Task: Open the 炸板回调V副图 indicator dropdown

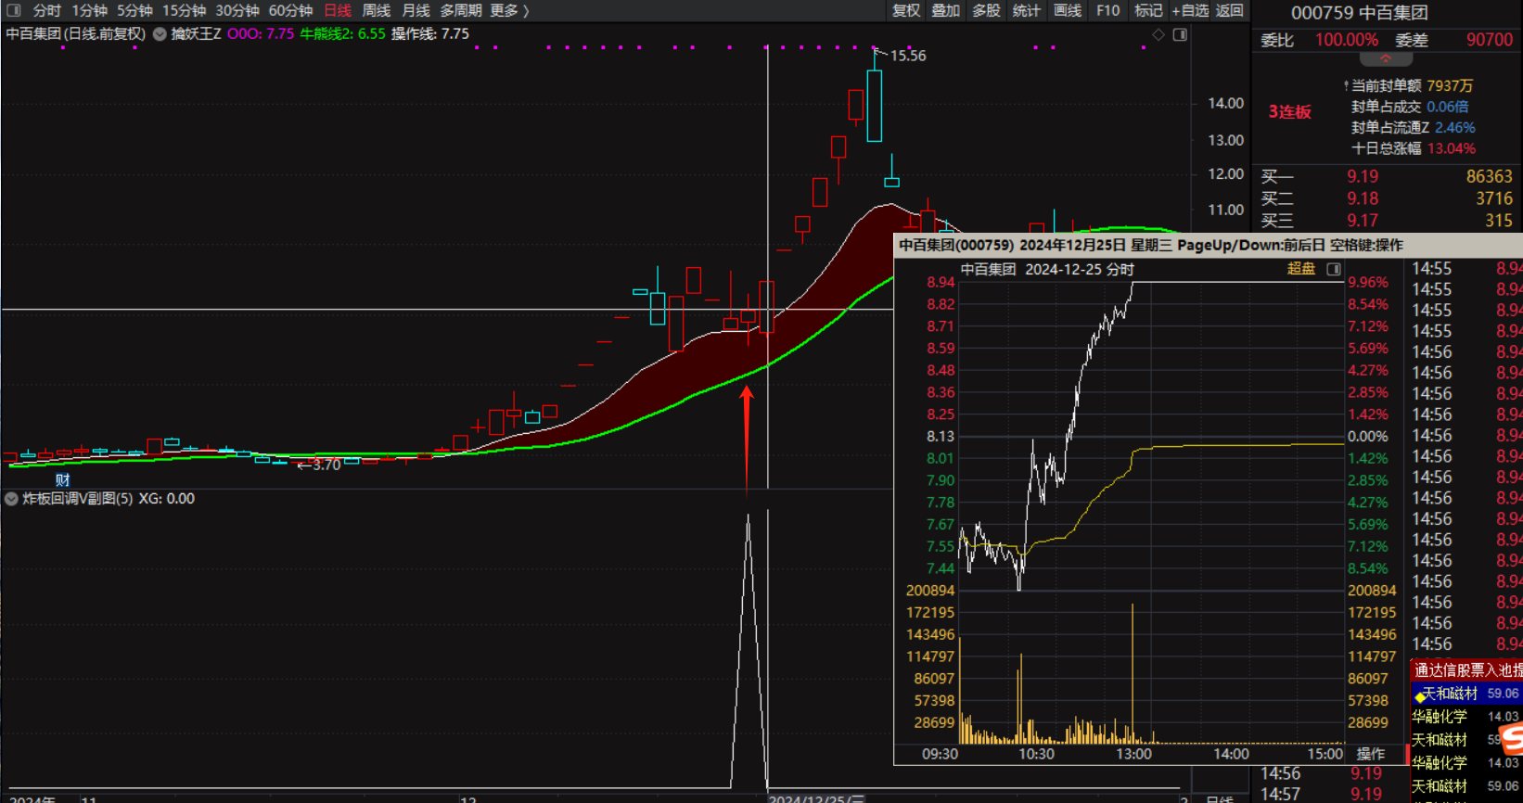Action: pos(11,499)
